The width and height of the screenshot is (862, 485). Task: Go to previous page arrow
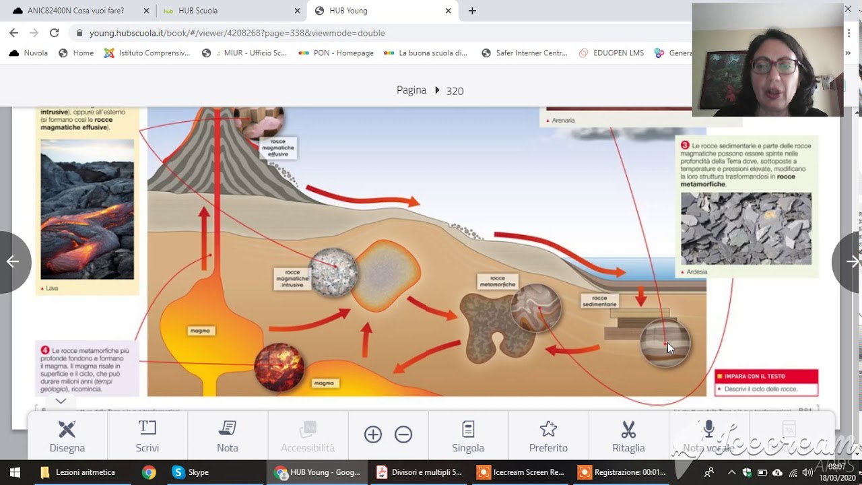coord(13,262)
